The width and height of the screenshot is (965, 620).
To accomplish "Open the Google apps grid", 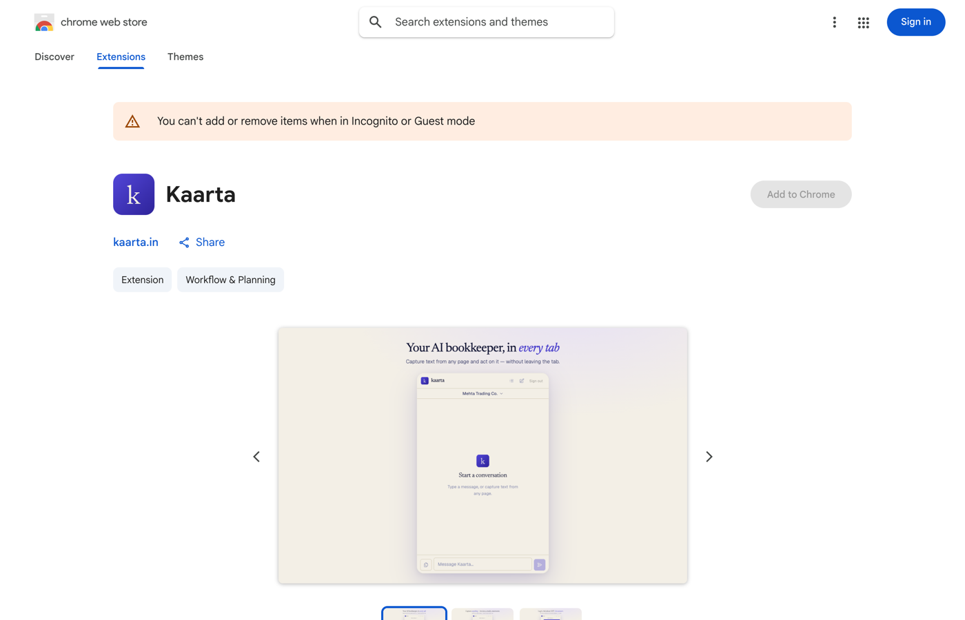I will [863, 23].
